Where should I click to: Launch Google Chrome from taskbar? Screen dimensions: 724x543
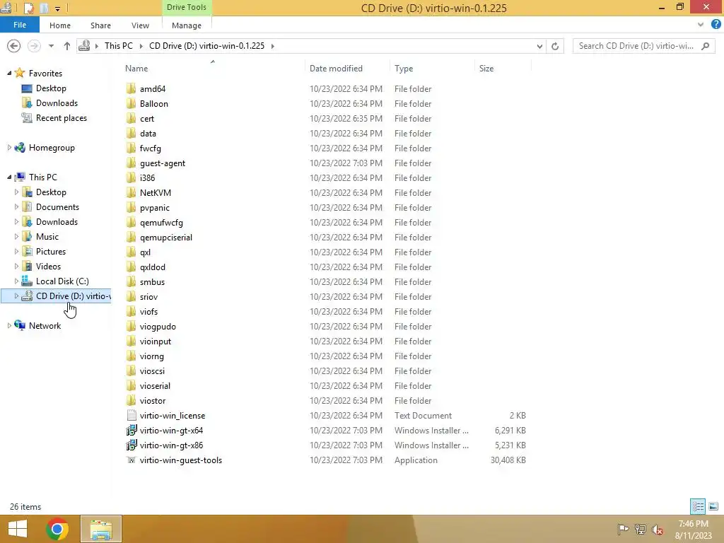click(x=57, y=529)
